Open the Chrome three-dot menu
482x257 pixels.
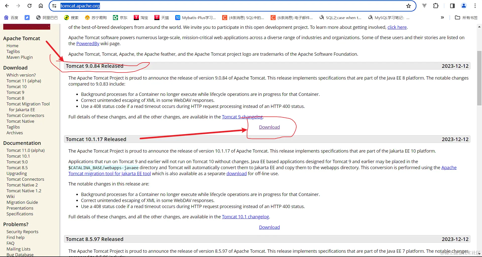pos(475,6)
